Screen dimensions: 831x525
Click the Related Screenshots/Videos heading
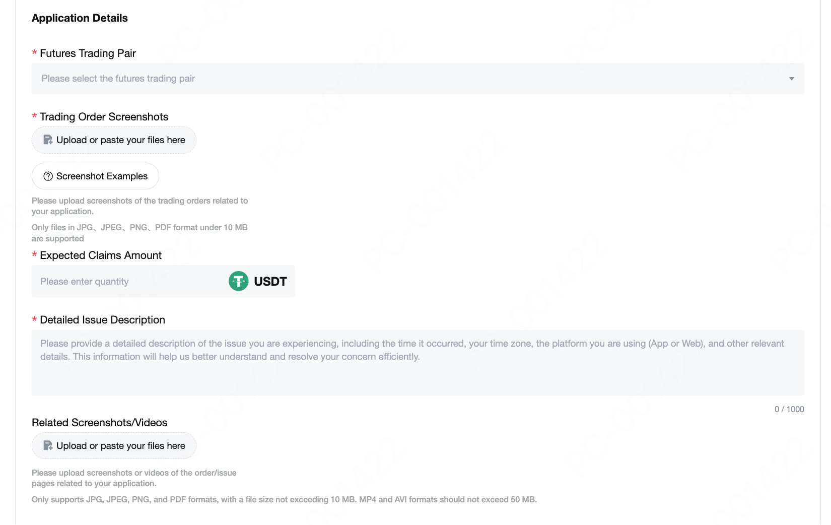tap(100, 423)
